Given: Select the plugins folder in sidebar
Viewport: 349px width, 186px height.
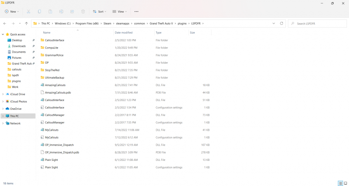Looking at the screenshot, I should click(16, 81).
